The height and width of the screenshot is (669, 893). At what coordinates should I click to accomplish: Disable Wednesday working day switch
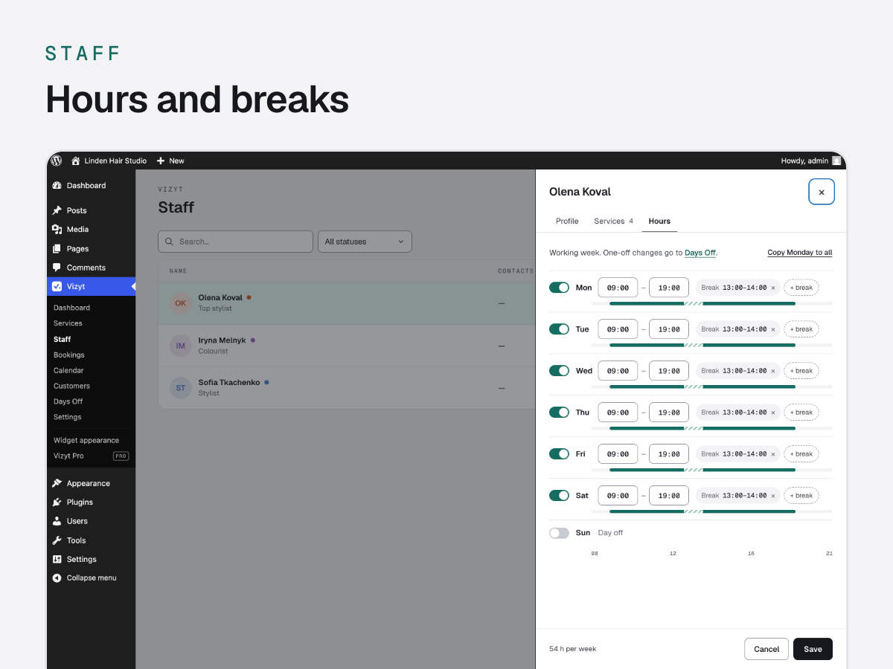tap(559, 371)
